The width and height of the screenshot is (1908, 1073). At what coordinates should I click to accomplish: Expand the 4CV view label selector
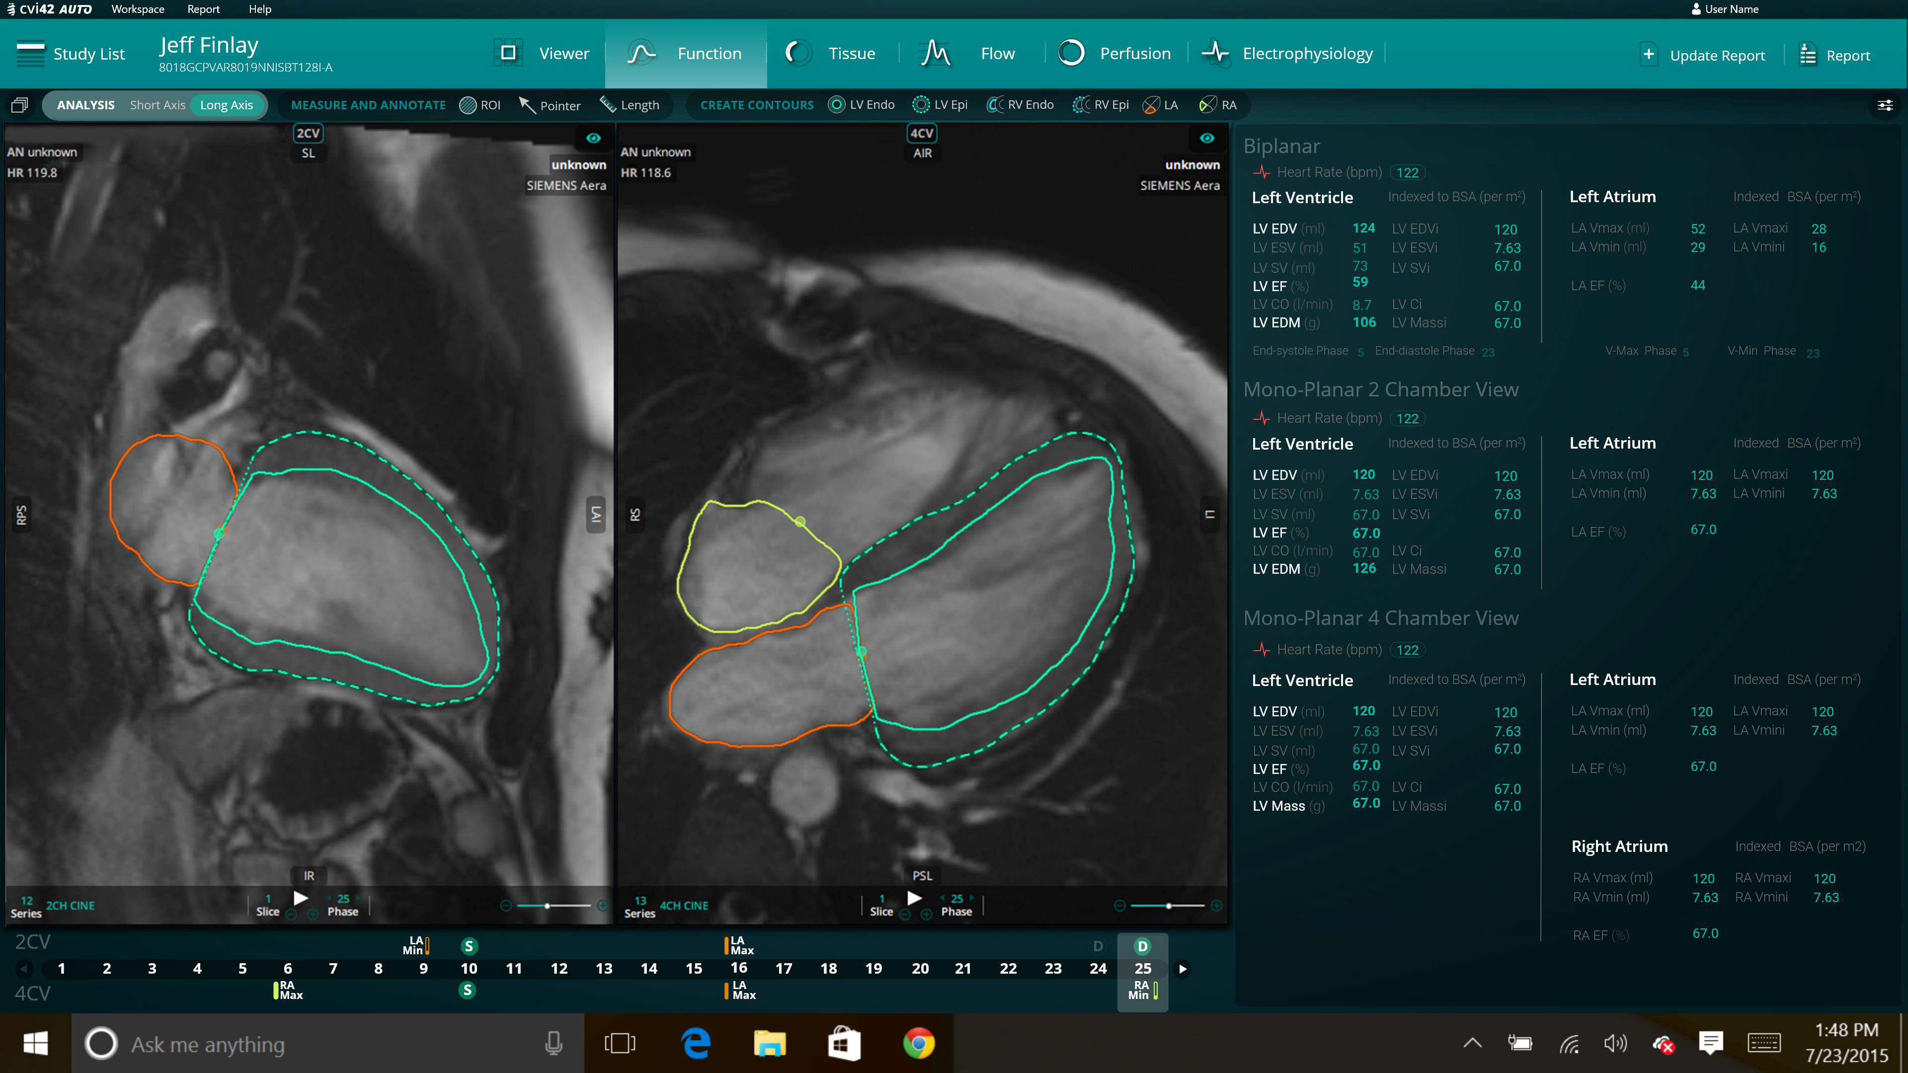coord(921,133)
